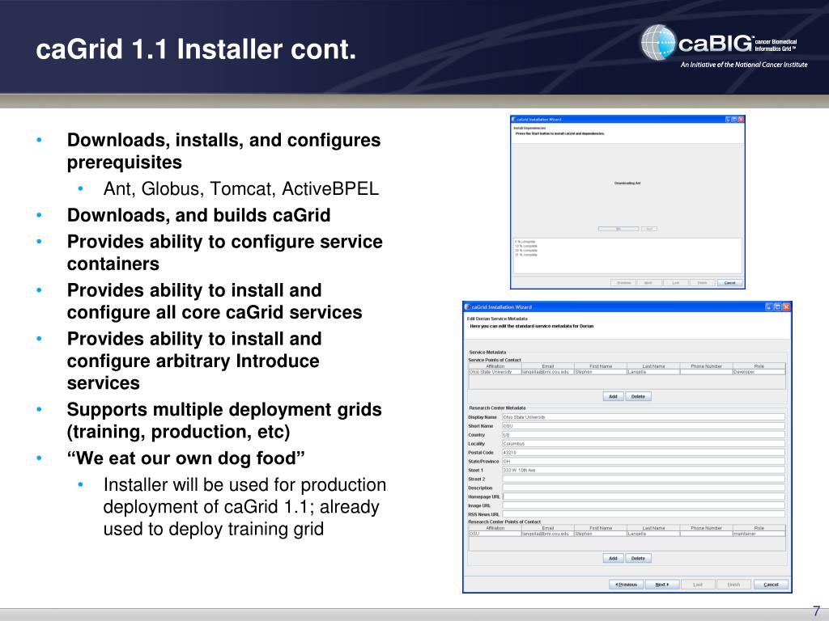Click the bullet about configuring service containers
This screenshot has width=829, height=621.
[x=225, y=252]
